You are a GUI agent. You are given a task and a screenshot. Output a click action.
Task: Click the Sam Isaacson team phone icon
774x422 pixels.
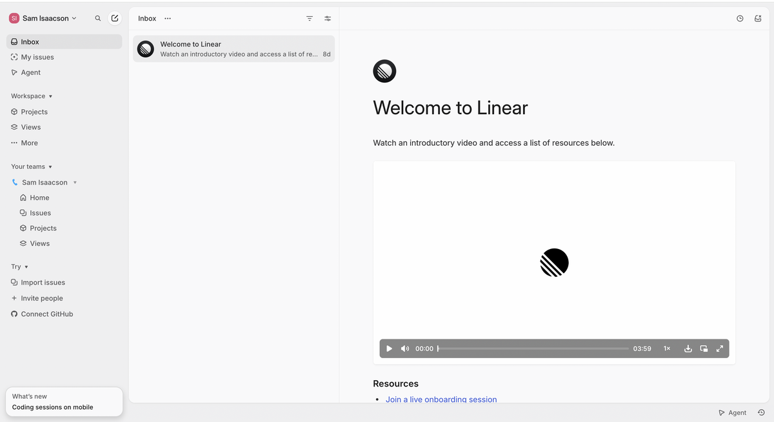click(x=15, y=183)
